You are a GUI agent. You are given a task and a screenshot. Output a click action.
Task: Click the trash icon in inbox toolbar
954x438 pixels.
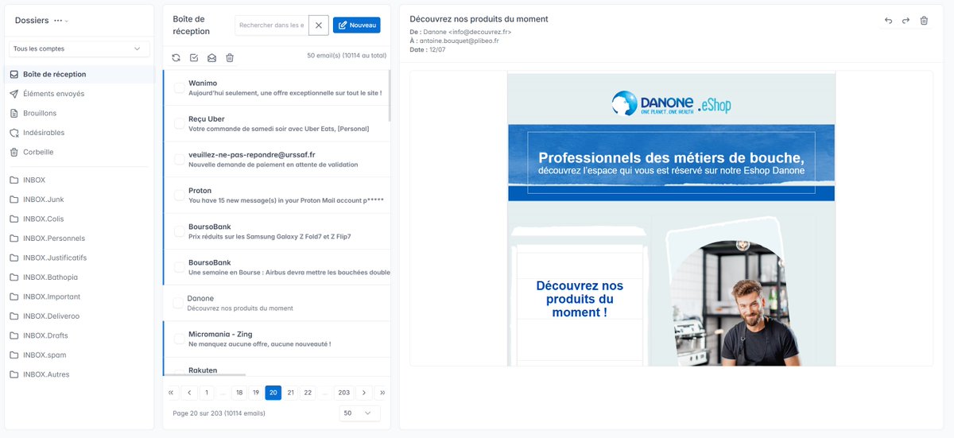point(230,57)
